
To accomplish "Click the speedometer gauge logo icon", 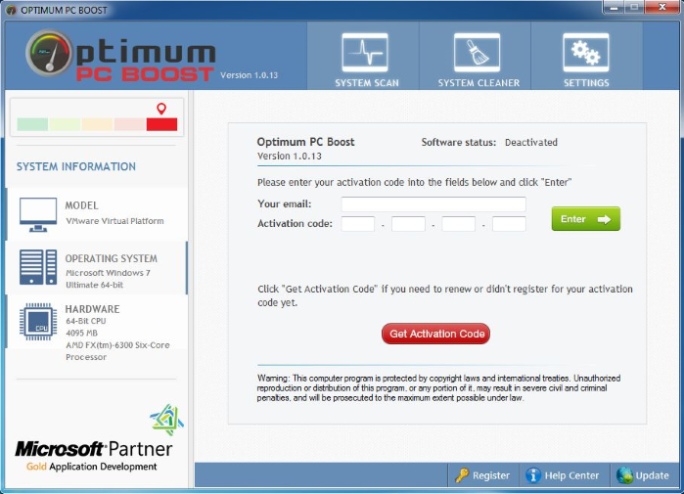I will (x=49, y=55).
